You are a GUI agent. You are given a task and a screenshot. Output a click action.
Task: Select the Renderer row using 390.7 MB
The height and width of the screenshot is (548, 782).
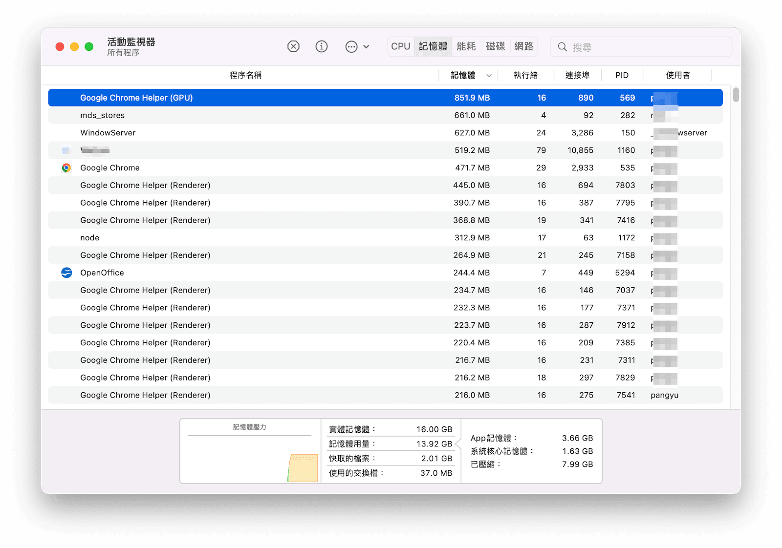tap(385, 203)
